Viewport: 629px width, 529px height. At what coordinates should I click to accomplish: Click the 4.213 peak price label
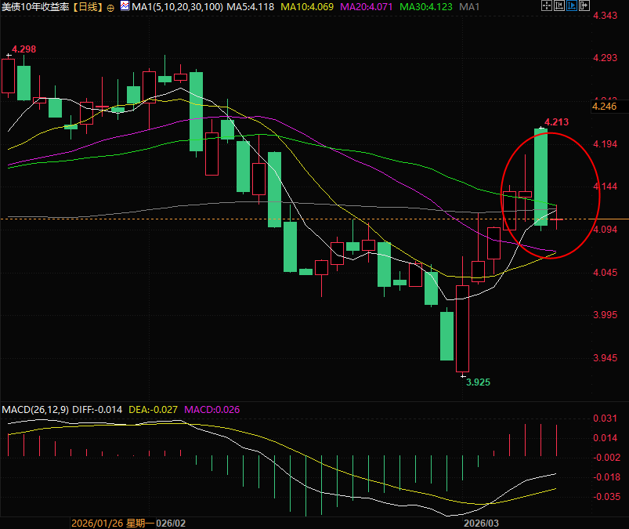coord(556,122)
